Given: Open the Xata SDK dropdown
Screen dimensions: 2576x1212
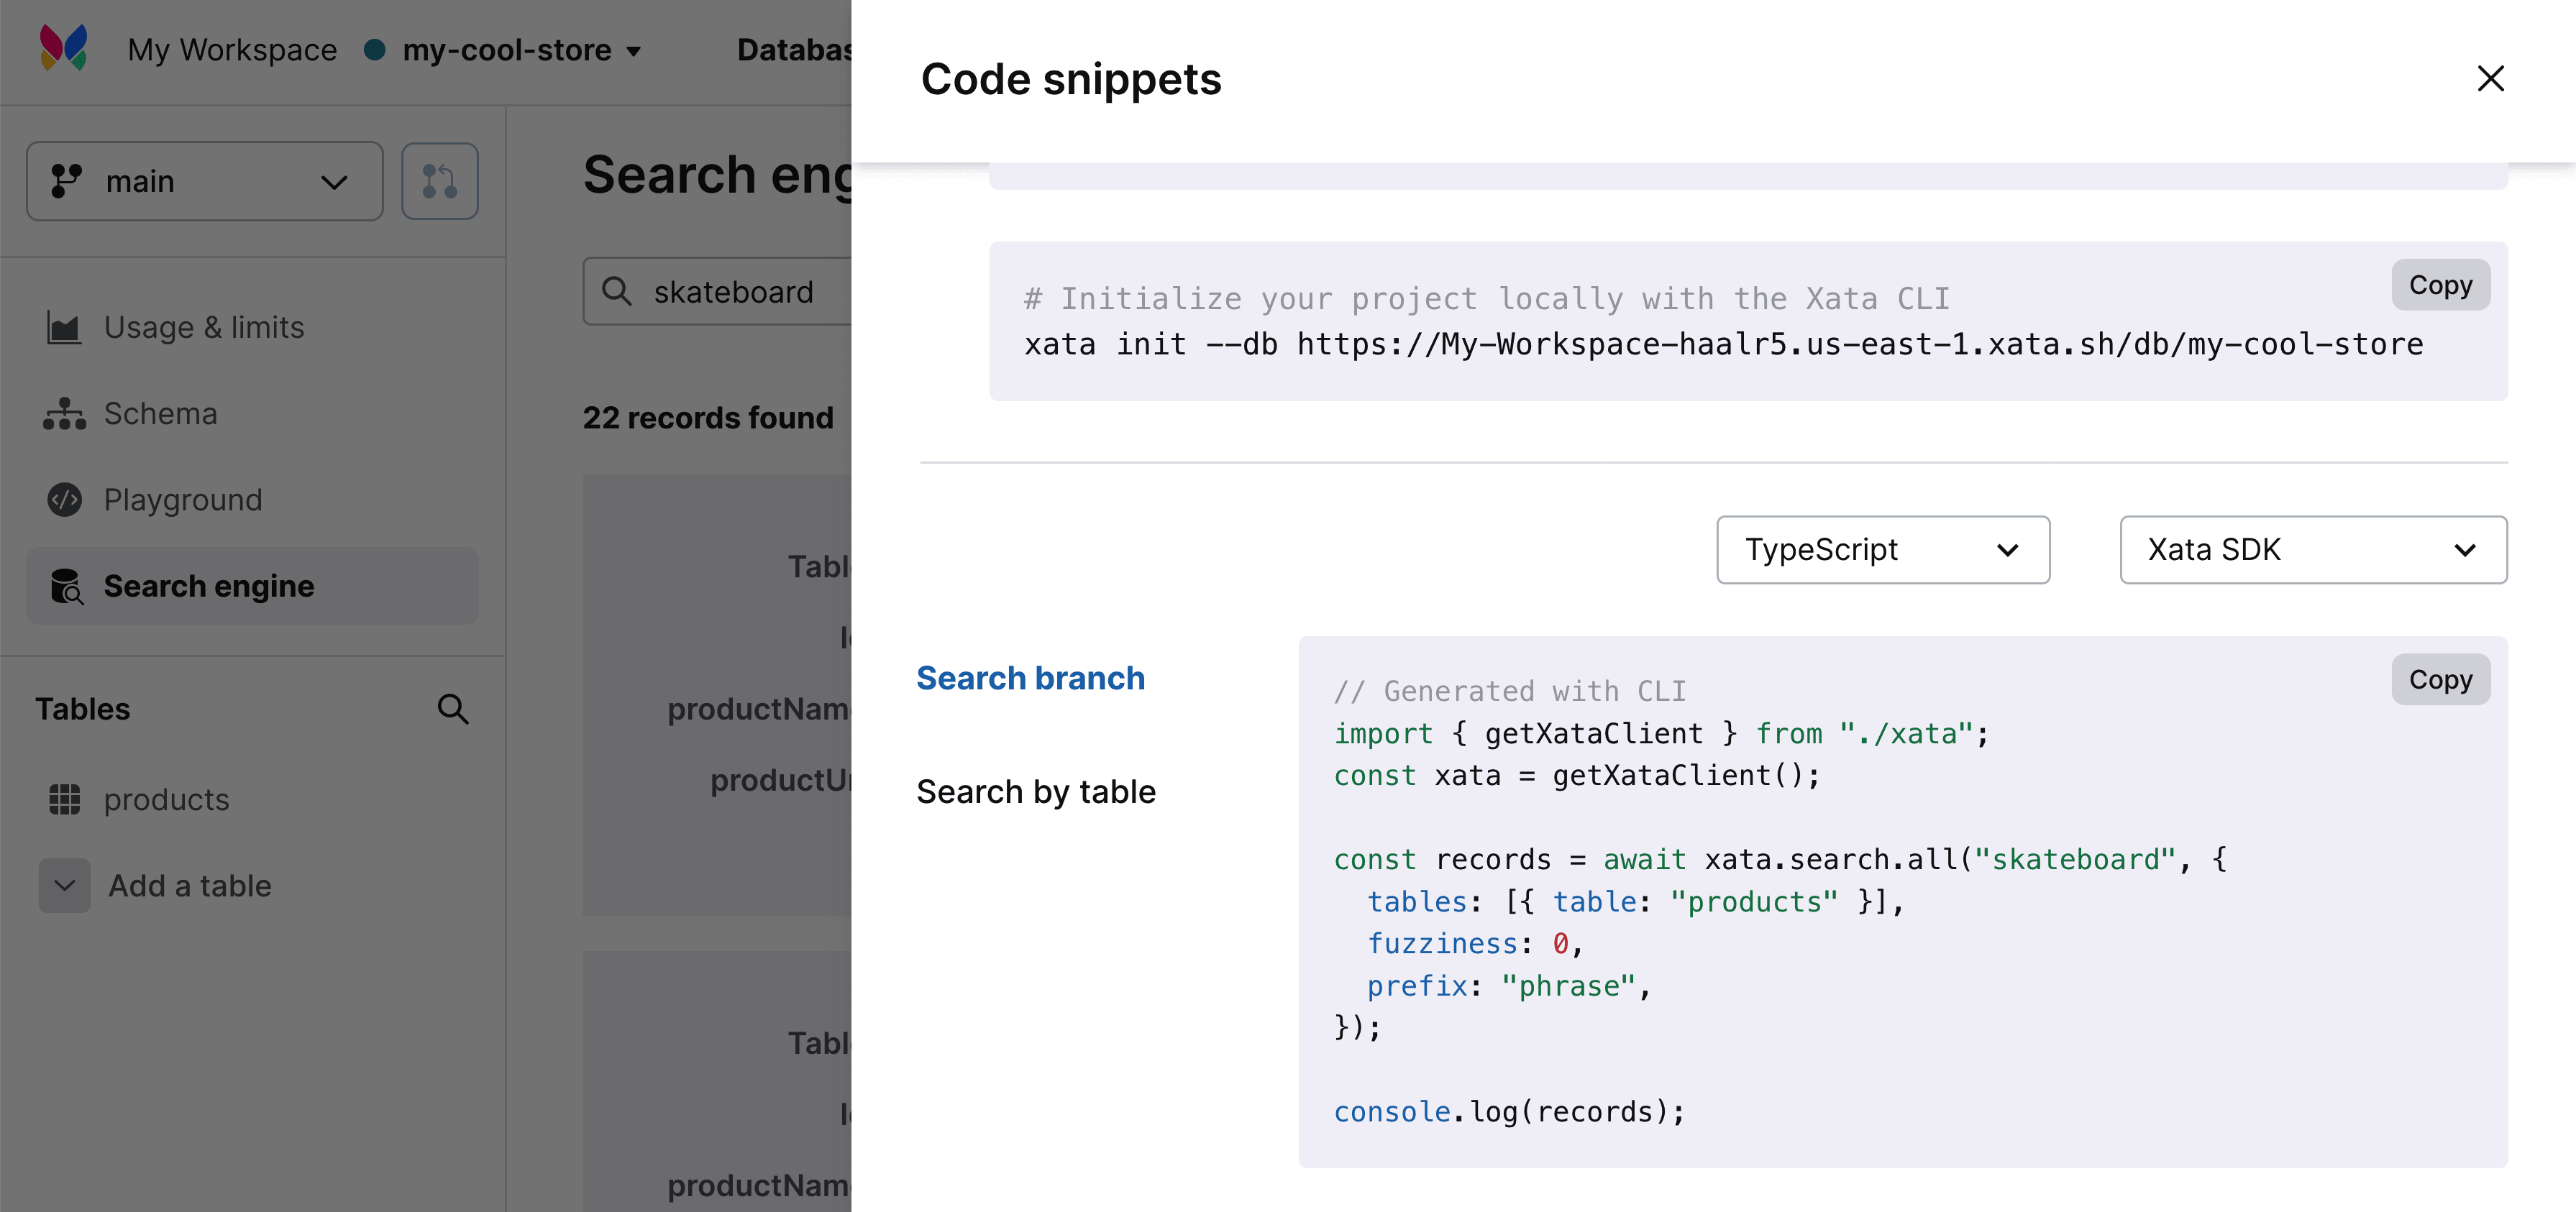Looking at the screenshot, I should pyautogui.click(x=2313, y=550).
